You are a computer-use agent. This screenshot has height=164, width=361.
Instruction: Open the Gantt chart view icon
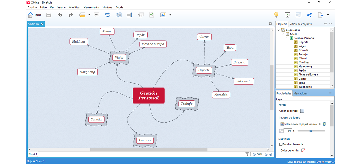click(x=298, y=15)
